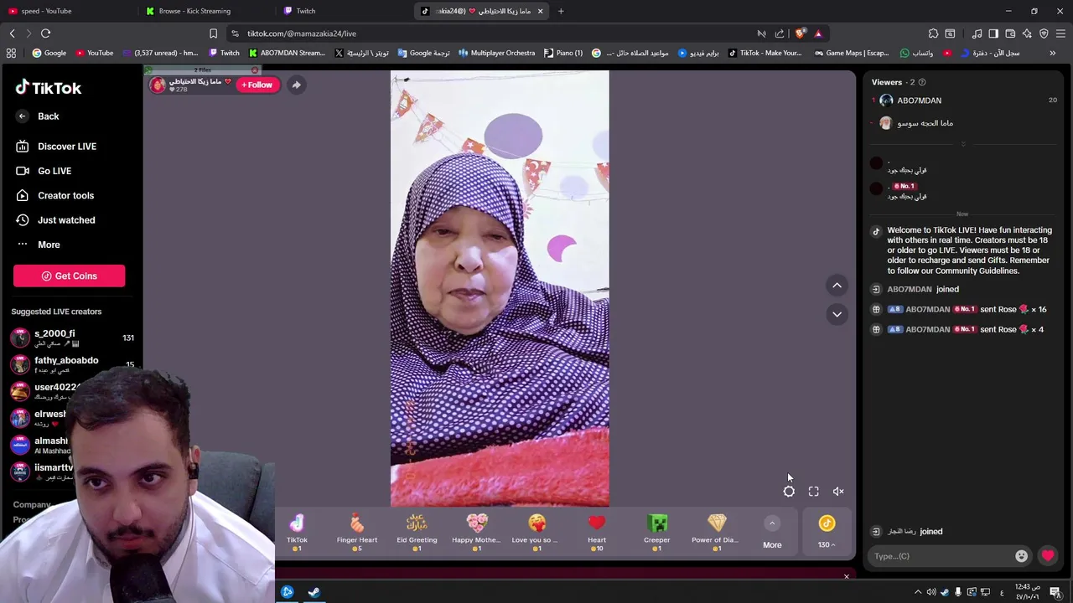Viewport: 1073px width, 603px height.
Task: Open Twitch bookmark
Action: point(224,53)
